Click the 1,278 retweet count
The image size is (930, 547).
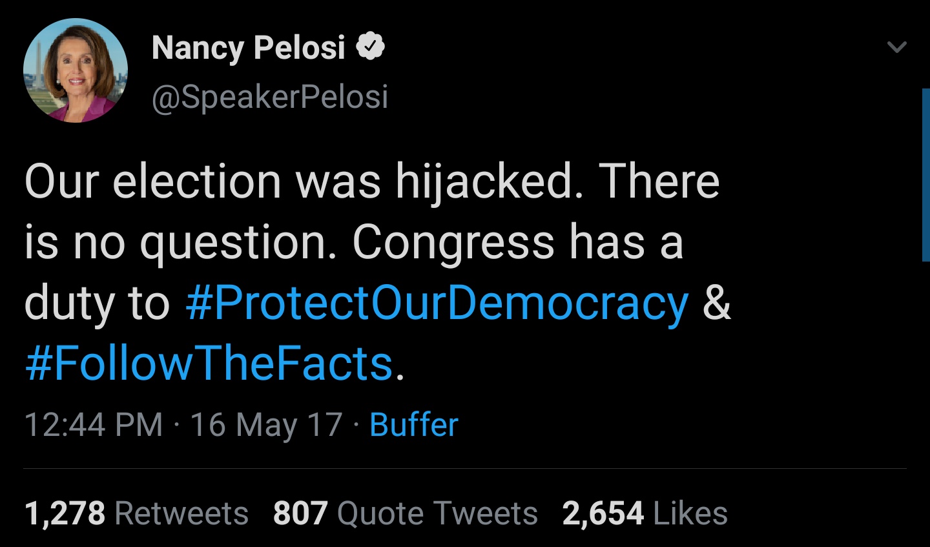65,513
